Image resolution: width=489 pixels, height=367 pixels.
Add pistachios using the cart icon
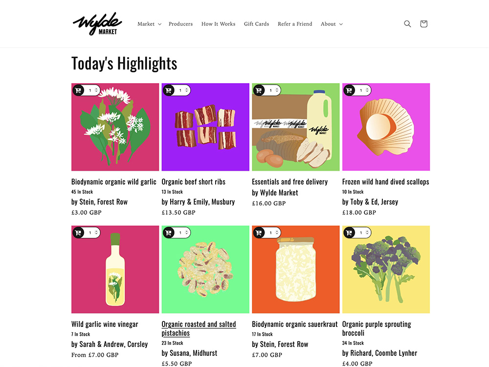click(x=169, y=233)
